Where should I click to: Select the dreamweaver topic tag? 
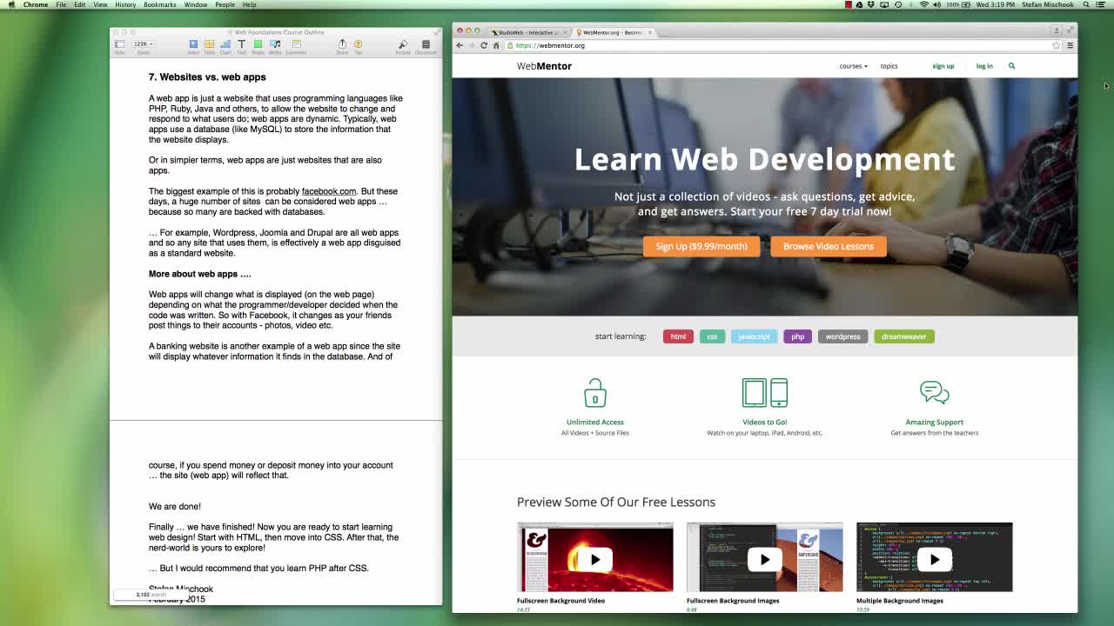(904, 336)
